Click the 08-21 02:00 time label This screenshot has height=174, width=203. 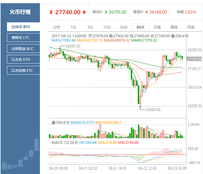coord(88,168)
